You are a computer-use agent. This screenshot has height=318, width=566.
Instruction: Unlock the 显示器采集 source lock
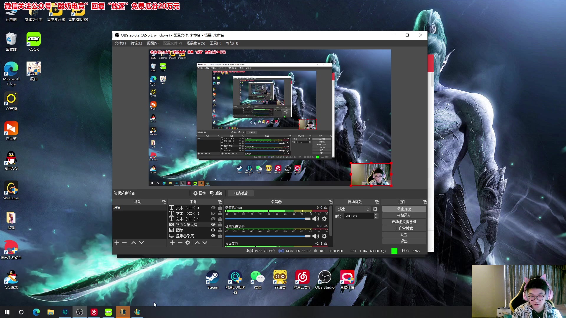pyautogui.click(x=220, y=236)
